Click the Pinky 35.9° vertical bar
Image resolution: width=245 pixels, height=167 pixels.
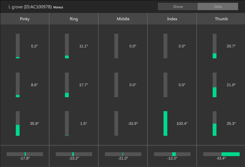click(x=18, y=123)
